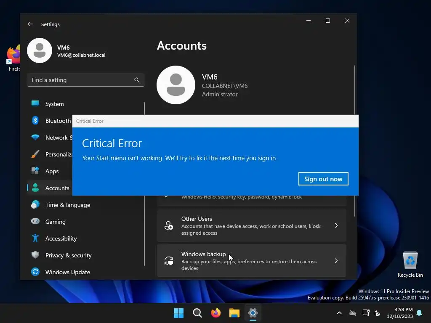Click Sign out now button
Image resolution: width=431 pixels, height=323 pixels.
tap(323, 179)
